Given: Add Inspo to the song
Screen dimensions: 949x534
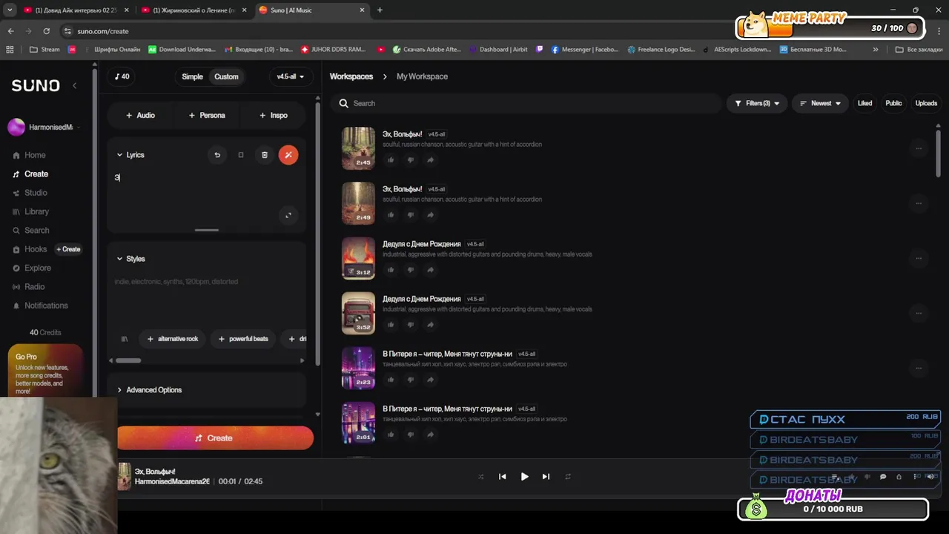Looking at the screenshot, I should point(274,115).
